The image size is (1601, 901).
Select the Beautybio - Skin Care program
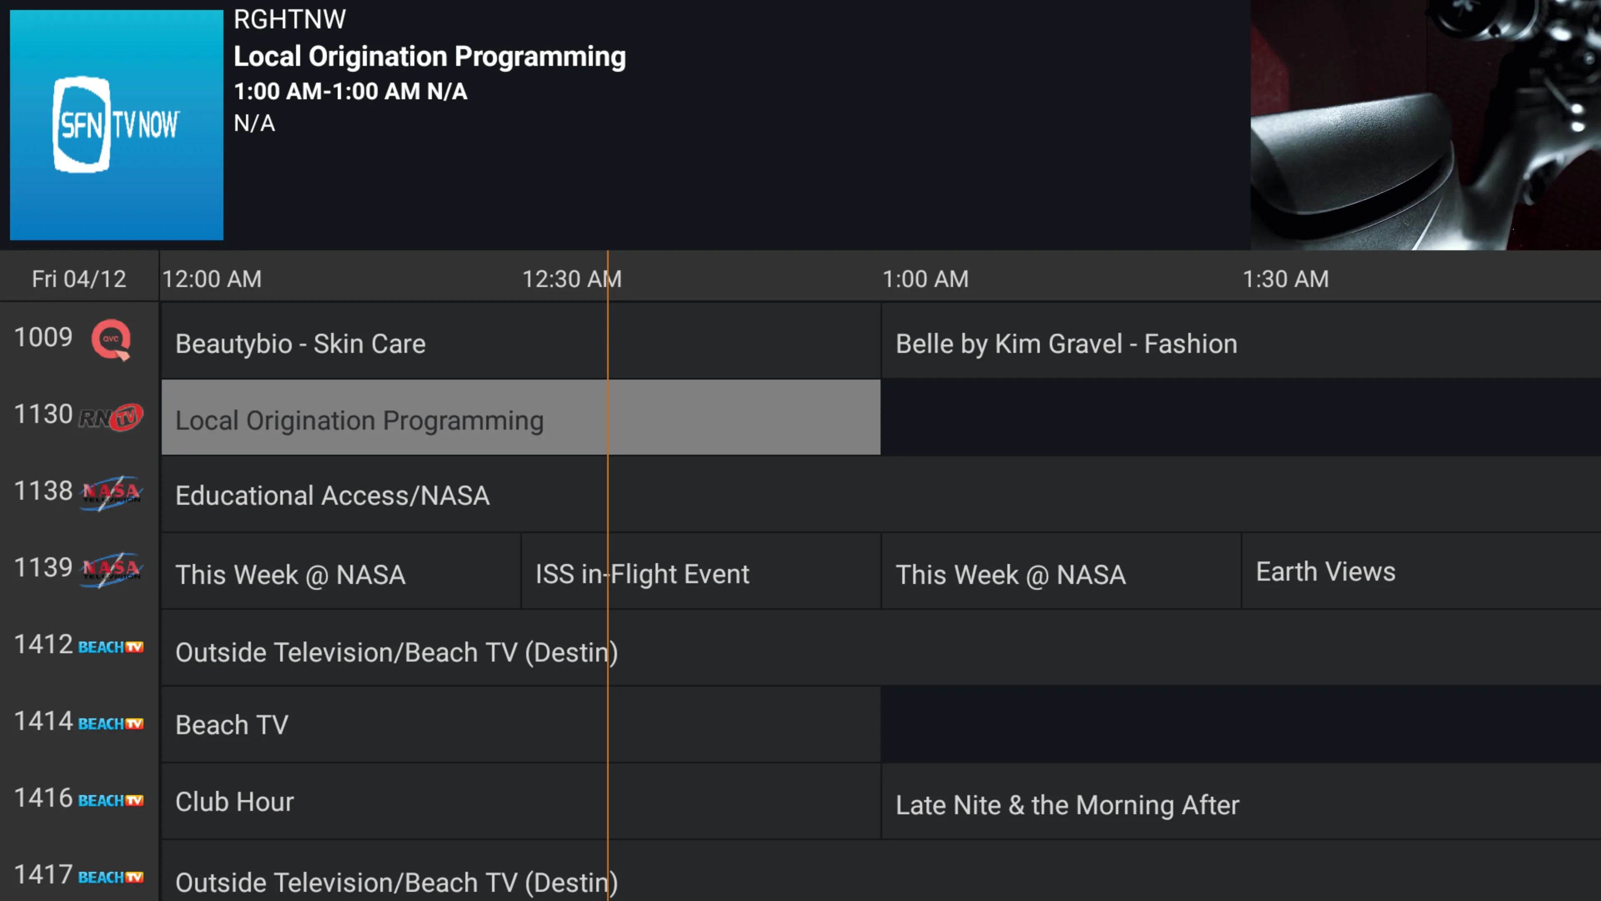(301, 343)
